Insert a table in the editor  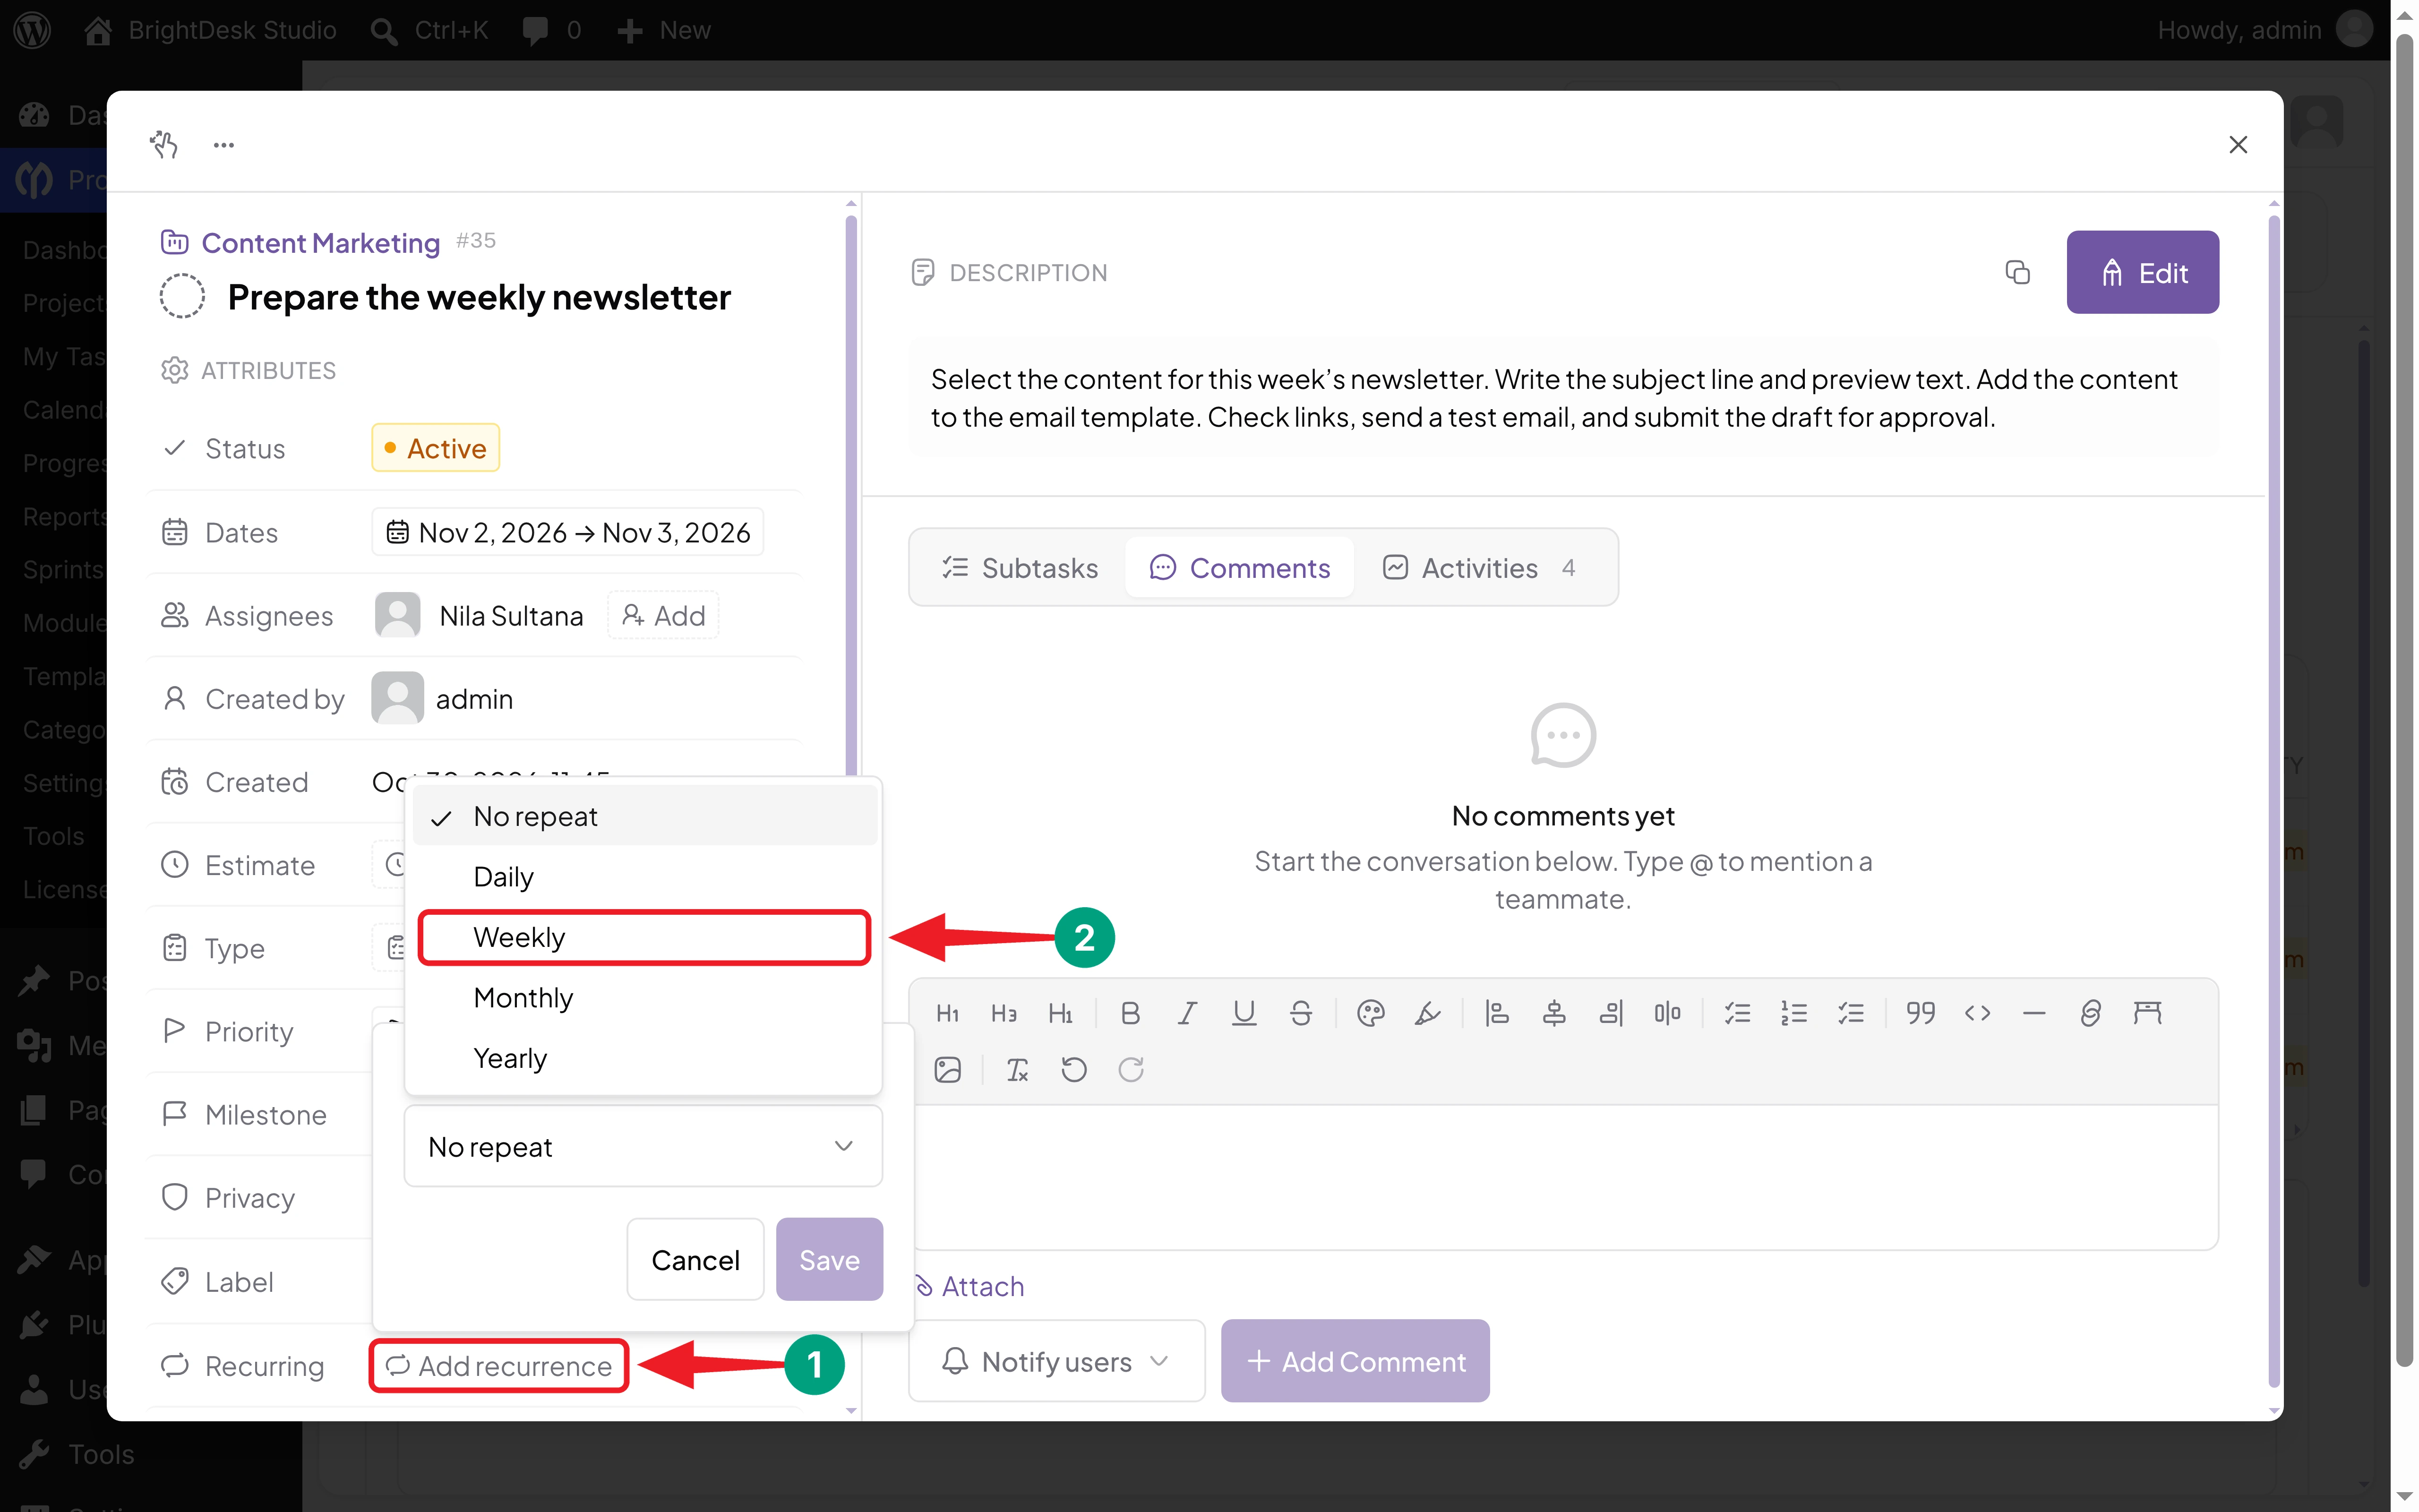click(x=2147, y=1013)
